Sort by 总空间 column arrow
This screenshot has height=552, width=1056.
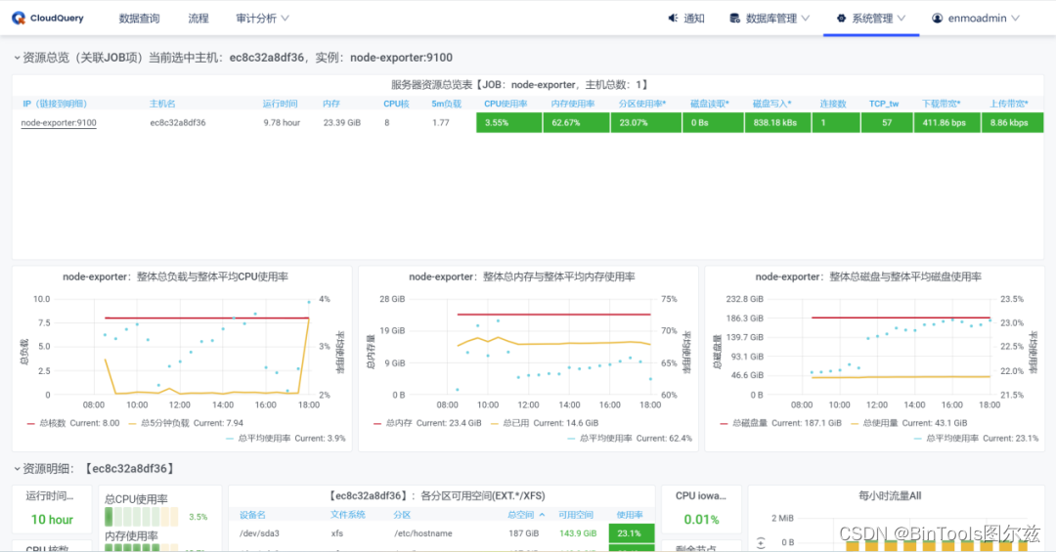tap(542, 515)
